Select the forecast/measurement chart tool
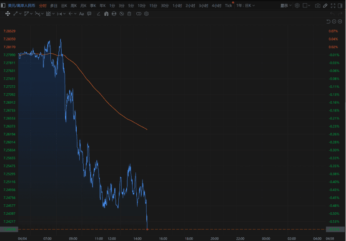 pos(48,14)
